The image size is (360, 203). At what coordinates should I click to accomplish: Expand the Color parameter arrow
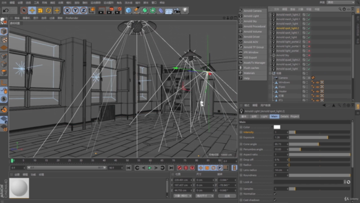(x=272, y=127)
